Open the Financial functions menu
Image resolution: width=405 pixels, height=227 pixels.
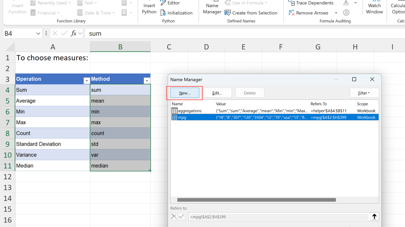46,13
